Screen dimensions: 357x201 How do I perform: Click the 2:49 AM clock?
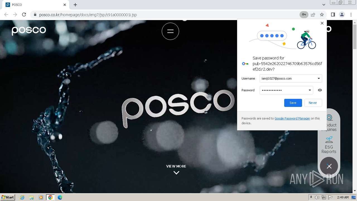pos(343,197)
